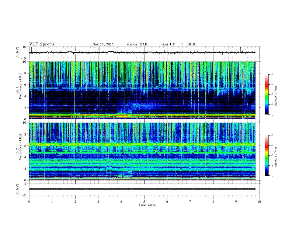The height and width of the screenshot is (226, 292).
Task: Click the ch.1 voltage waveform trace
Action: (142, 52)
